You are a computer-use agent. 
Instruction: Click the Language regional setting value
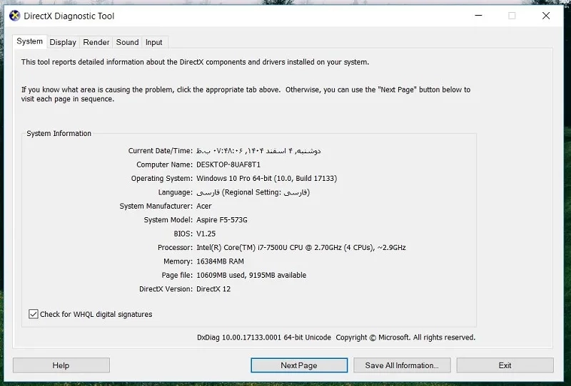253,192
